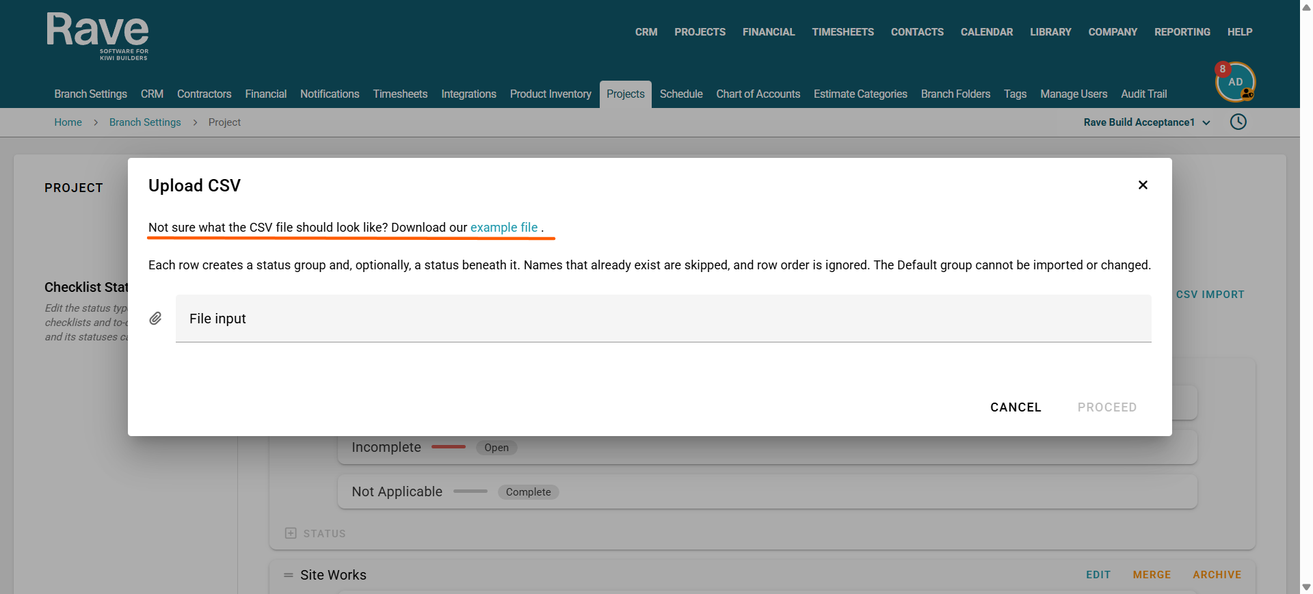Open the AD user avatar menu
1313x594 pixels.
[1236, 83]
